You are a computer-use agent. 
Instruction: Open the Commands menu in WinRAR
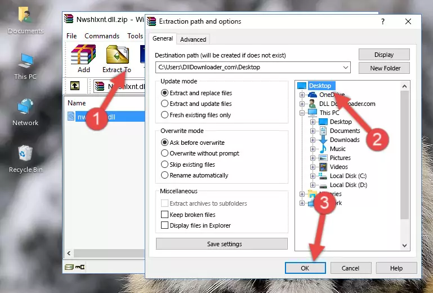coord(102,36)
